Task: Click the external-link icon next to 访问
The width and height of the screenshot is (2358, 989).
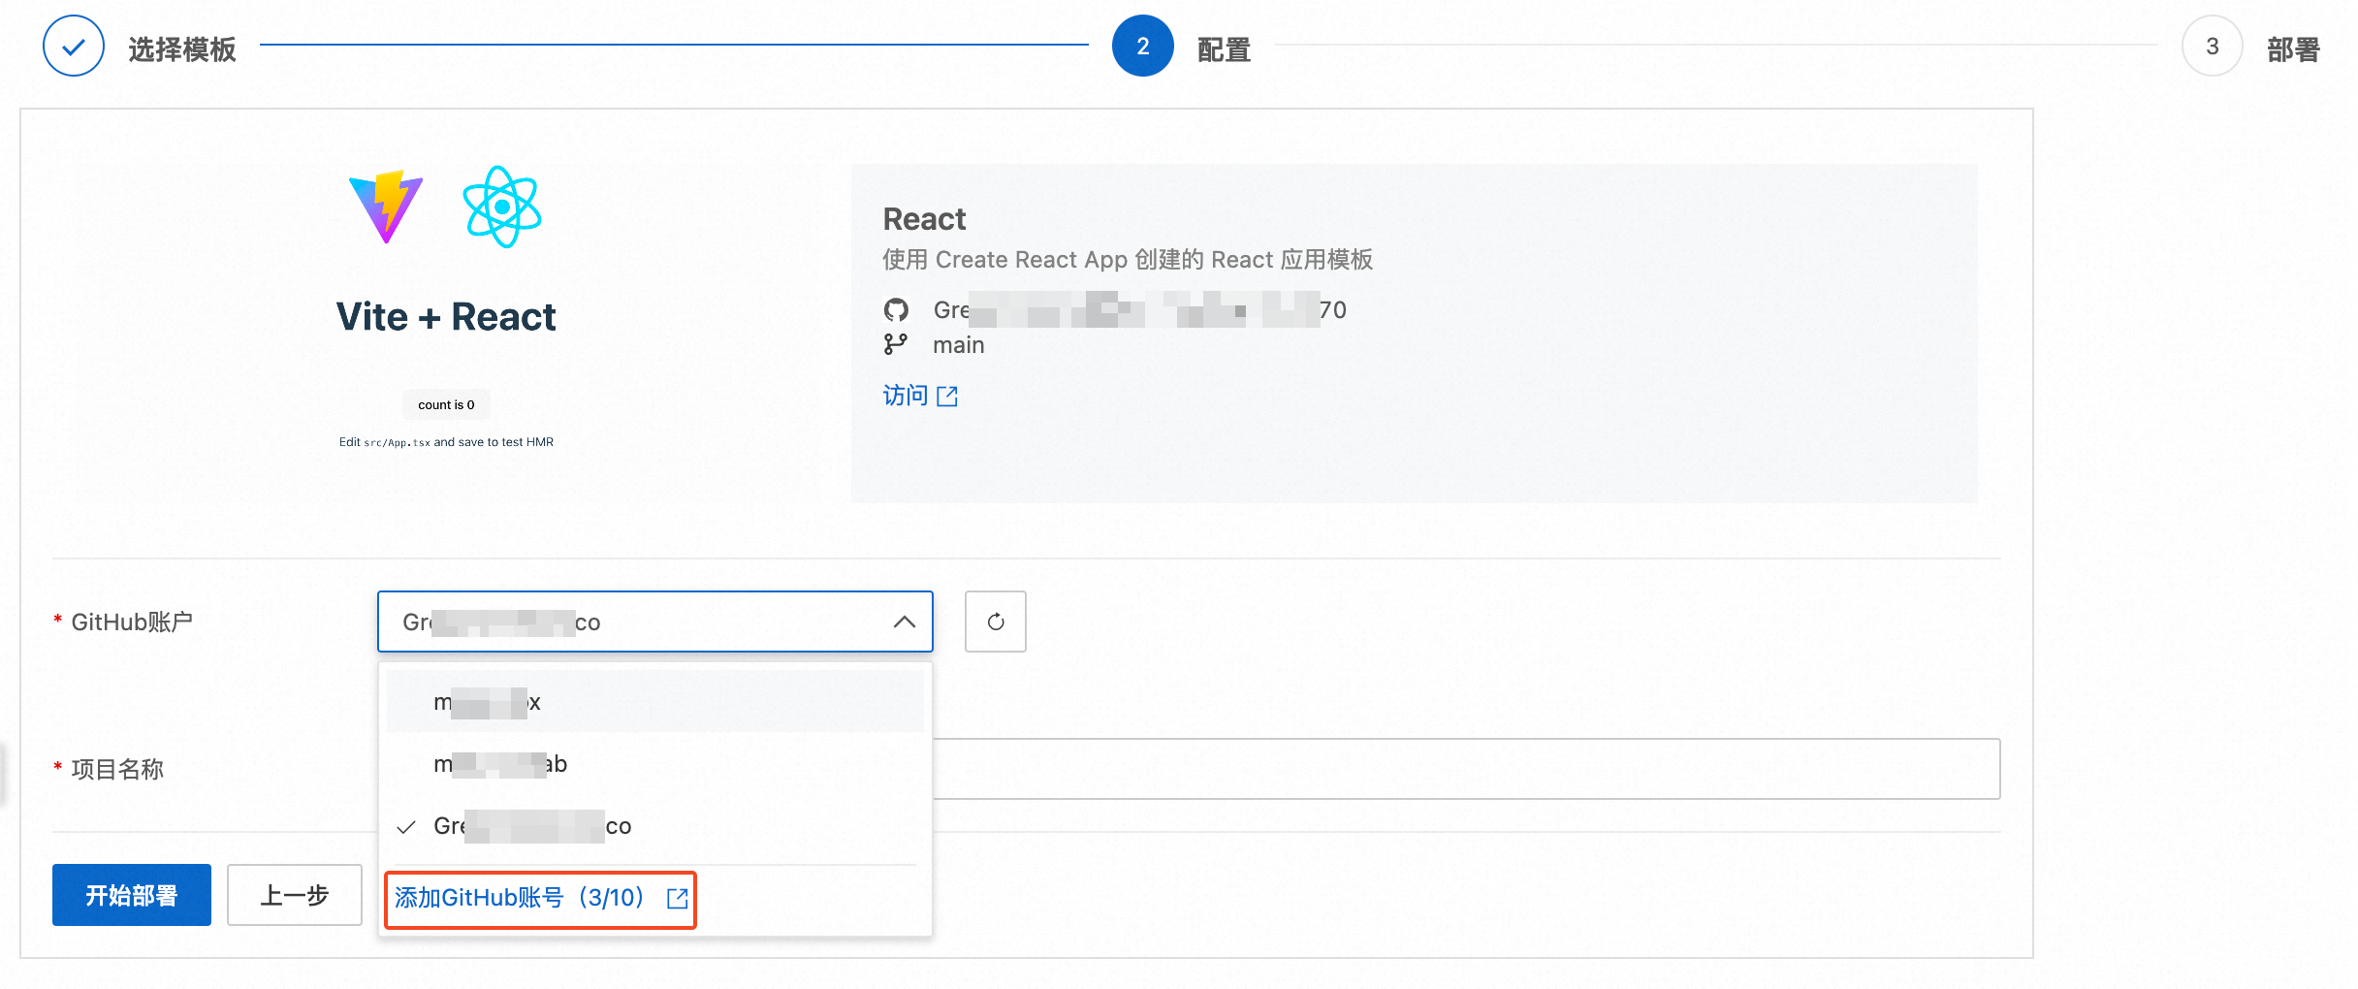Action: [947, 396]
